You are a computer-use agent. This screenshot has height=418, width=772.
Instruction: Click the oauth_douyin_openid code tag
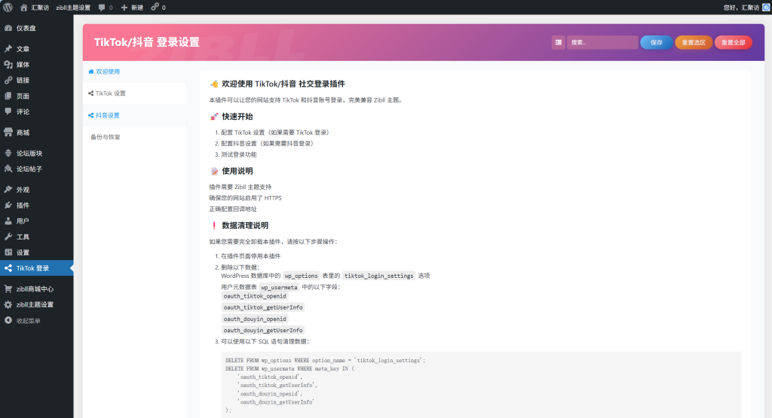point(255,319)
